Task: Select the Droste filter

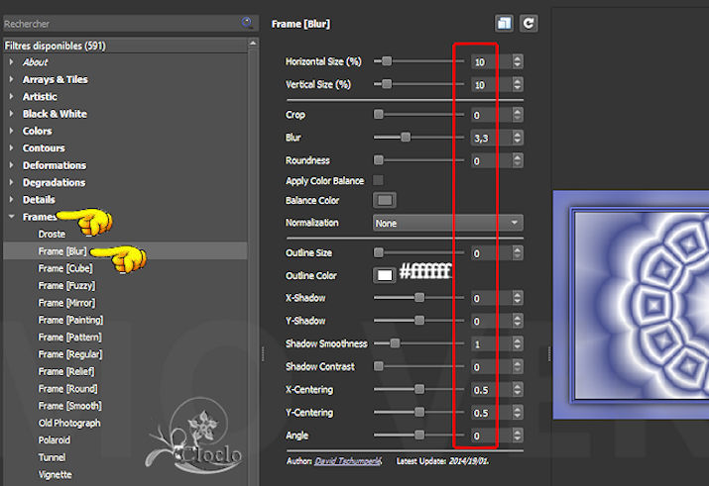Action: point(52,234)
